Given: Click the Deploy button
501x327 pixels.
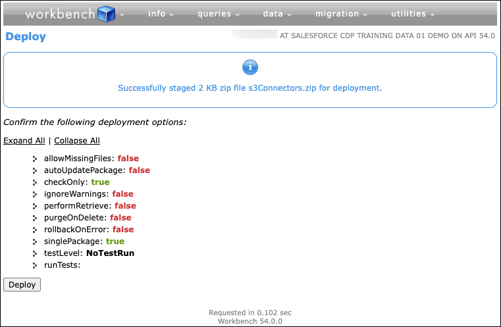Looking at the screenshot, I should 22,284.
